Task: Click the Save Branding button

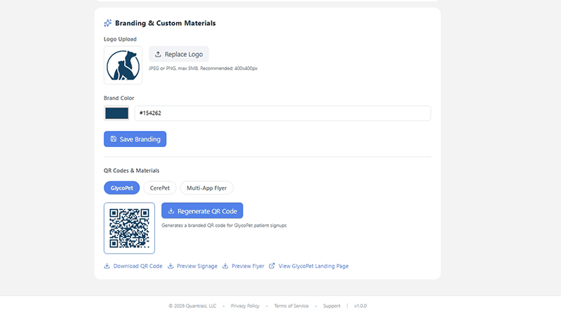Action: pos(135,139)
